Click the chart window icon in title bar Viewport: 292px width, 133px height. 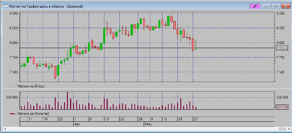[5, 6]
